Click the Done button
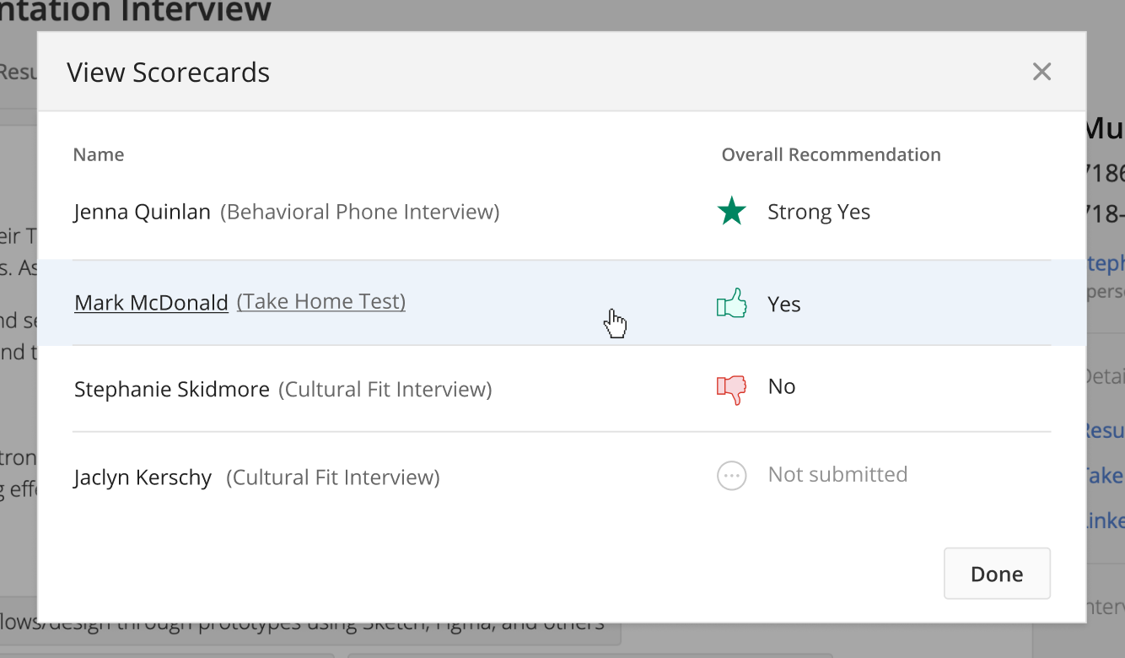Screen dimensions: 1125x658 pyautogui.click(x=997, y=574)
